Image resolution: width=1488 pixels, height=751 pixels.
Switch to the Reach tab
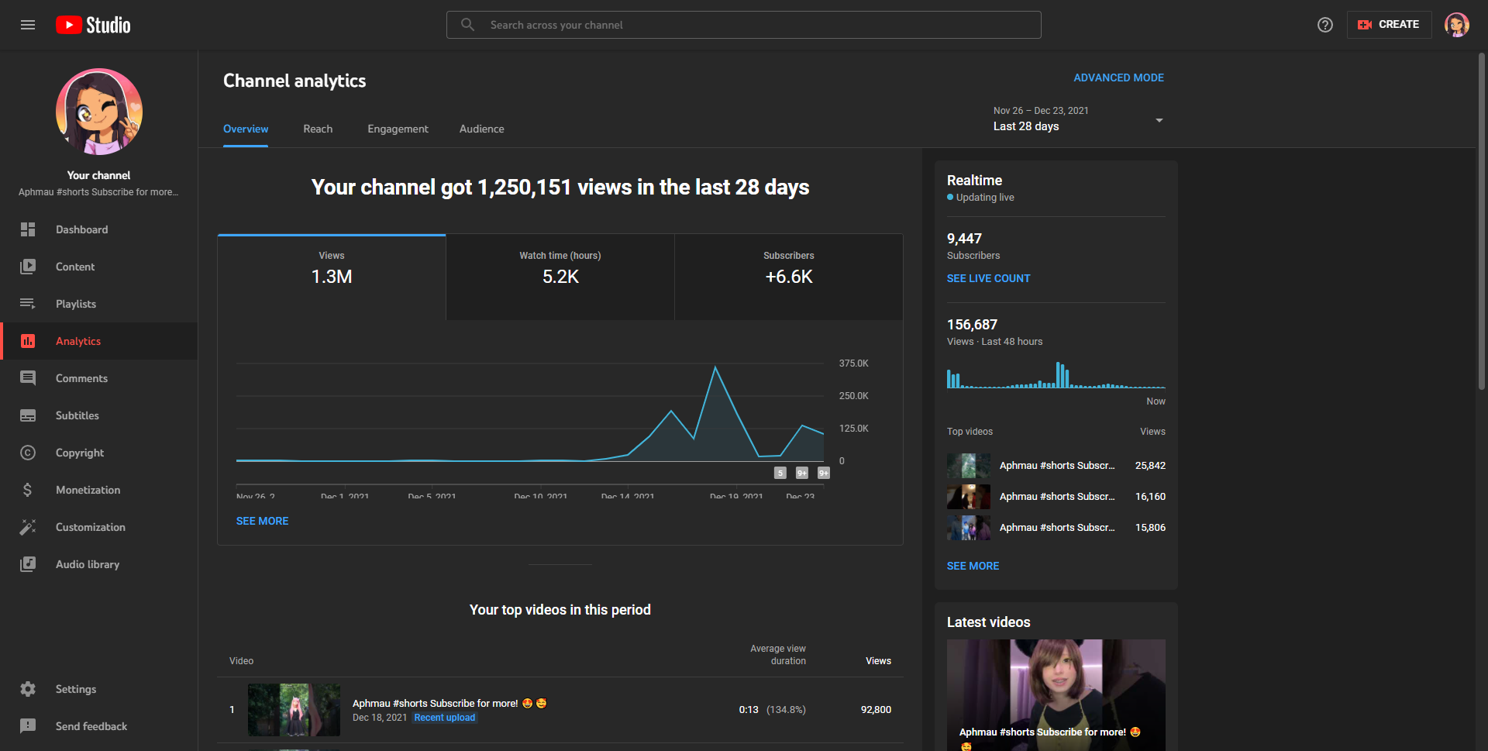point(318,129)
